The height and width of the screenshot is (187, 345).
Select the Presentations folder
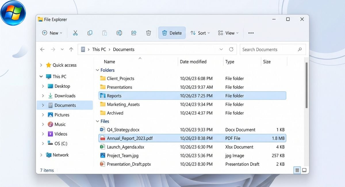point(192,87)
